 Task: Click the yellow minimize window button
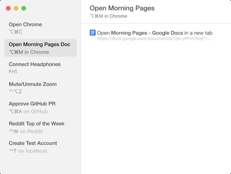click(16, 8)
